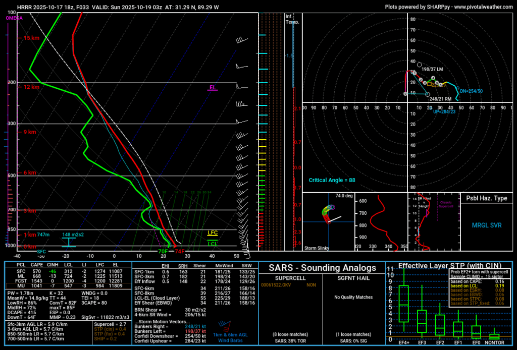Click the EF4+ box plot in the STP chart
The width and height of the screenshot is (517, 350).
403,304
